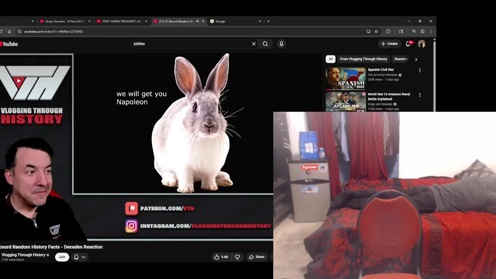Viewport: 496px width, 279px height.
Task: Start voice search with microphone icon
Action: 281,44
